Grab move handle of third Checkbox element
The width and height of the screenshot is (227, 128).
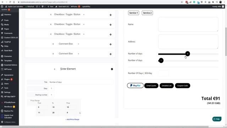111,34
